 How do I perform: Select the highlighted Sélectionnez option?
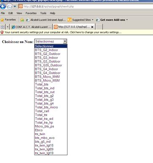(x=51, y=46)
